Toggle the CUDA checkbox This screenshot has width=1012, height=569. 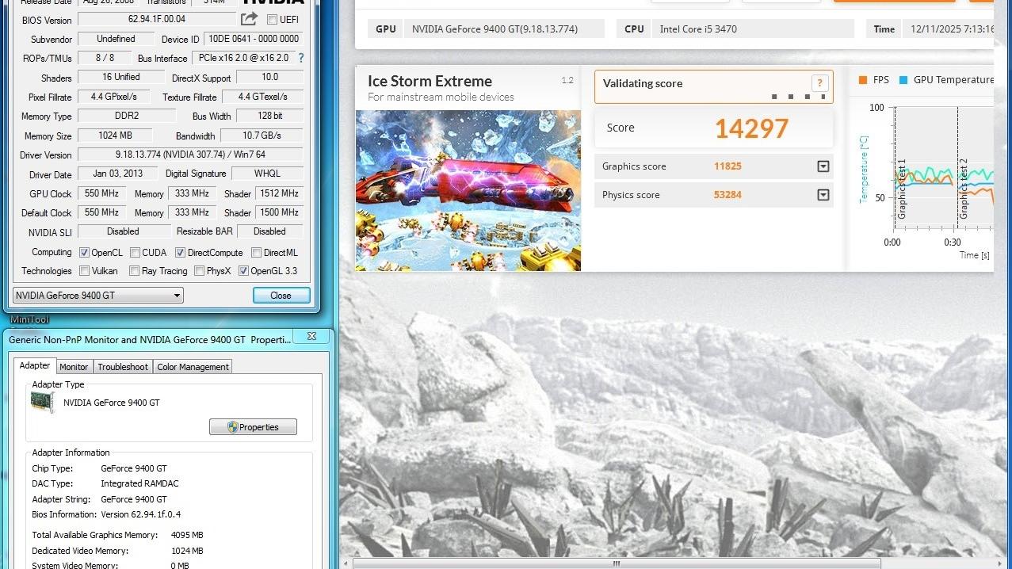click(x=136, y=253)
